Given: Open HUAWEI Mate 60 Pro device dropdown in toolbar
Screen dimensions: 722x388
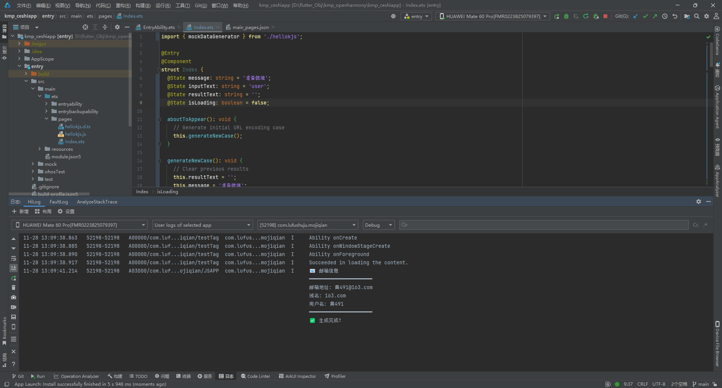Looking at the screenshot, I should click(493, 16).
